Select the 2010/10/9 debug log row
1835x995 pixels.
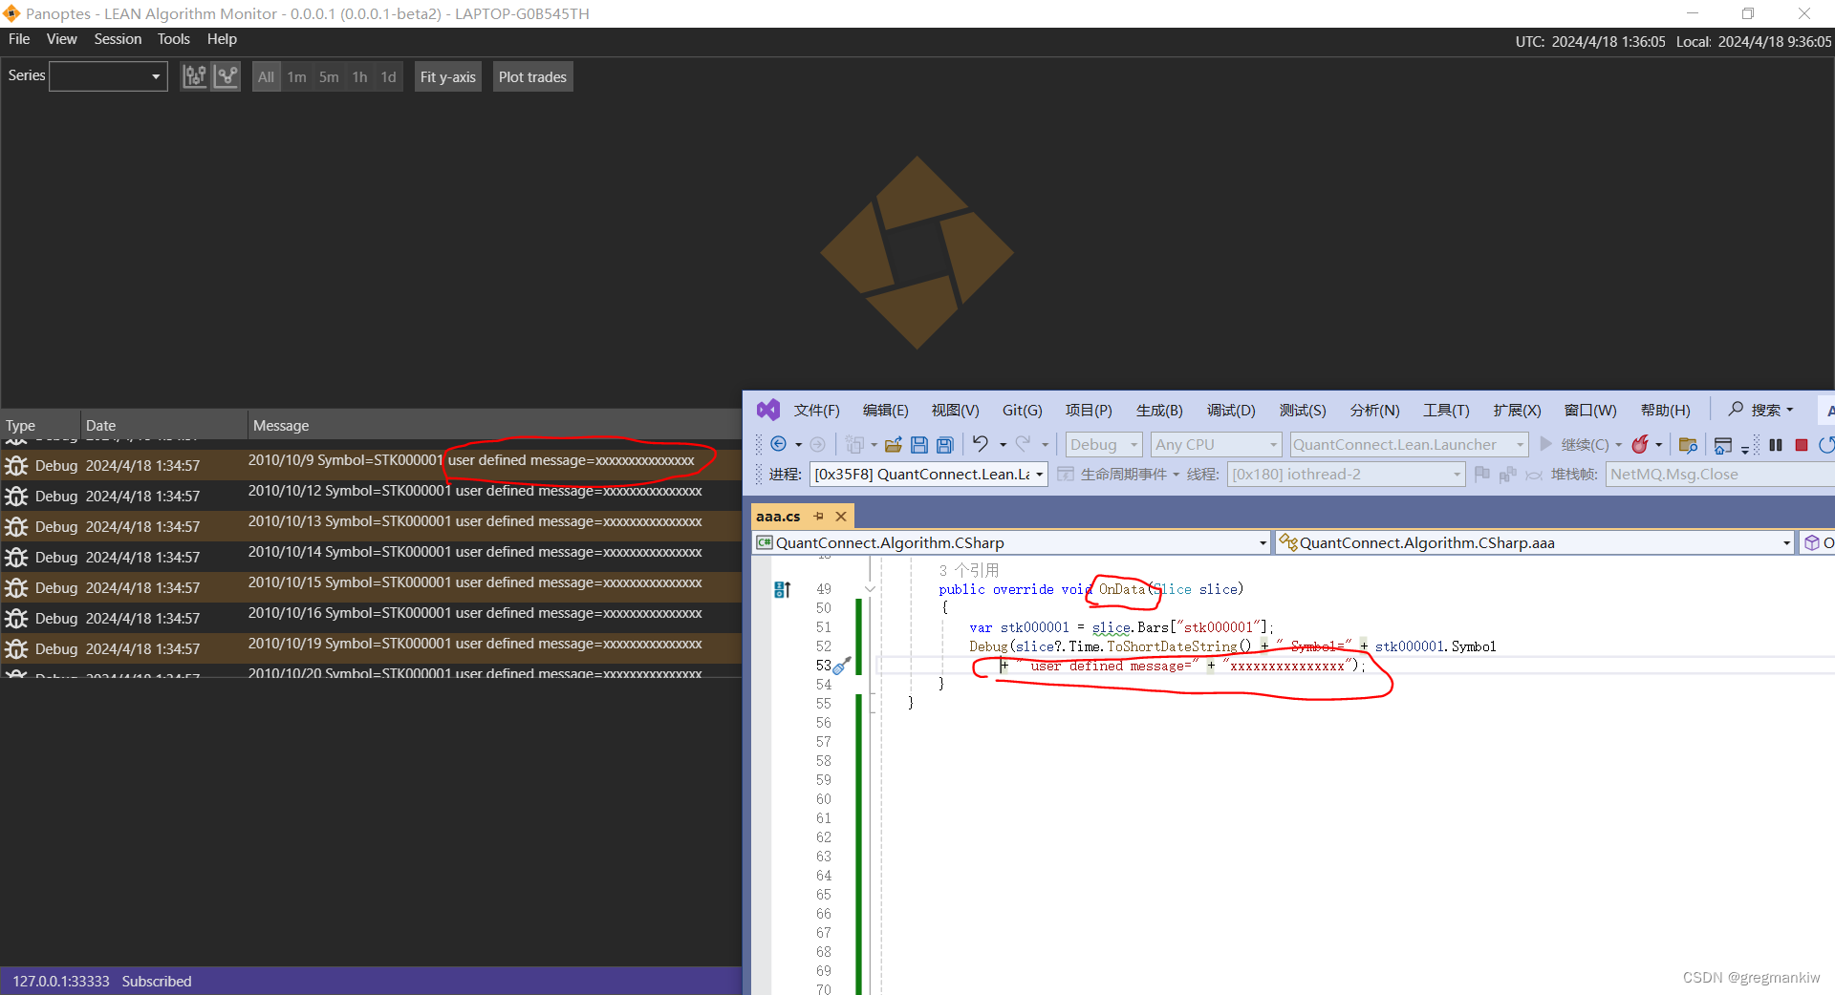371,465
